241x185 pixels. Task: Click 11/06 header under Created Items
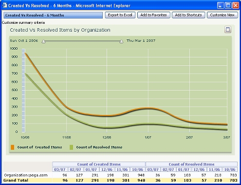click(x=122, y=169)
